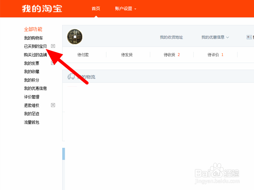This screenshot has height=190, width=254.
Task: Click the 我的淘宝 logo
Action: tap(42, 9)
